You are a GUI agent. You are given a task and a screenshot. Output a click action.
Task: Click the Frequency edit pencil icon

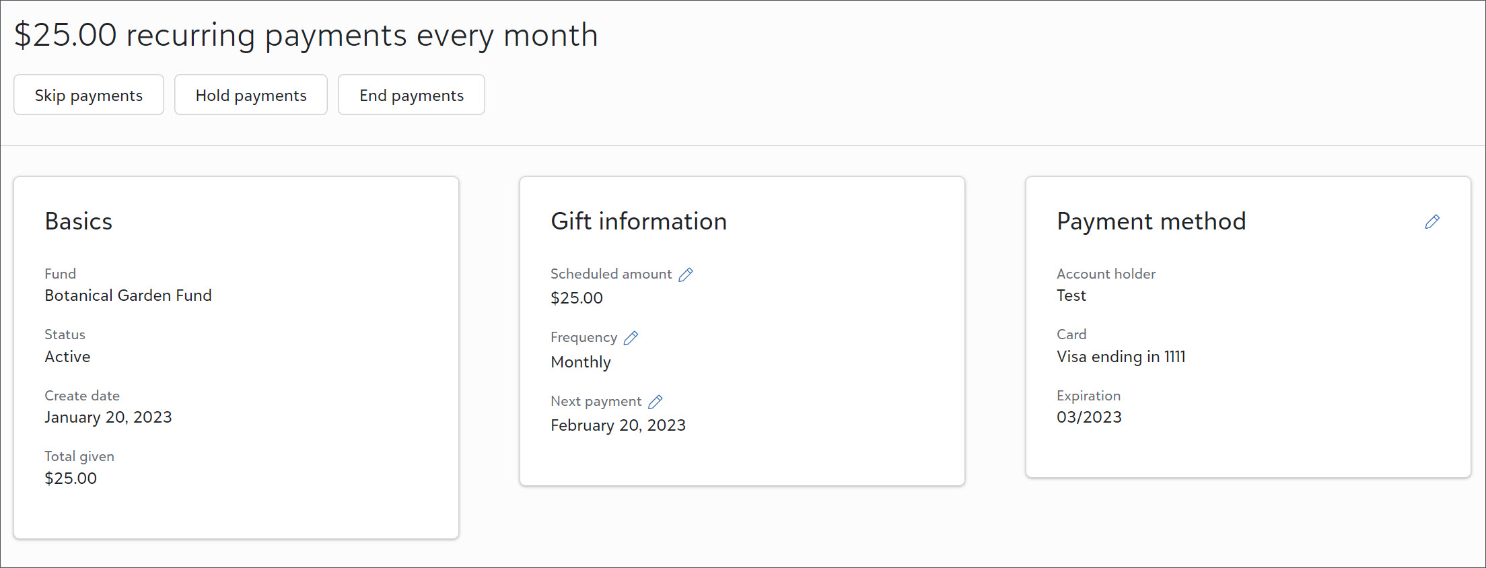point(631,338)
